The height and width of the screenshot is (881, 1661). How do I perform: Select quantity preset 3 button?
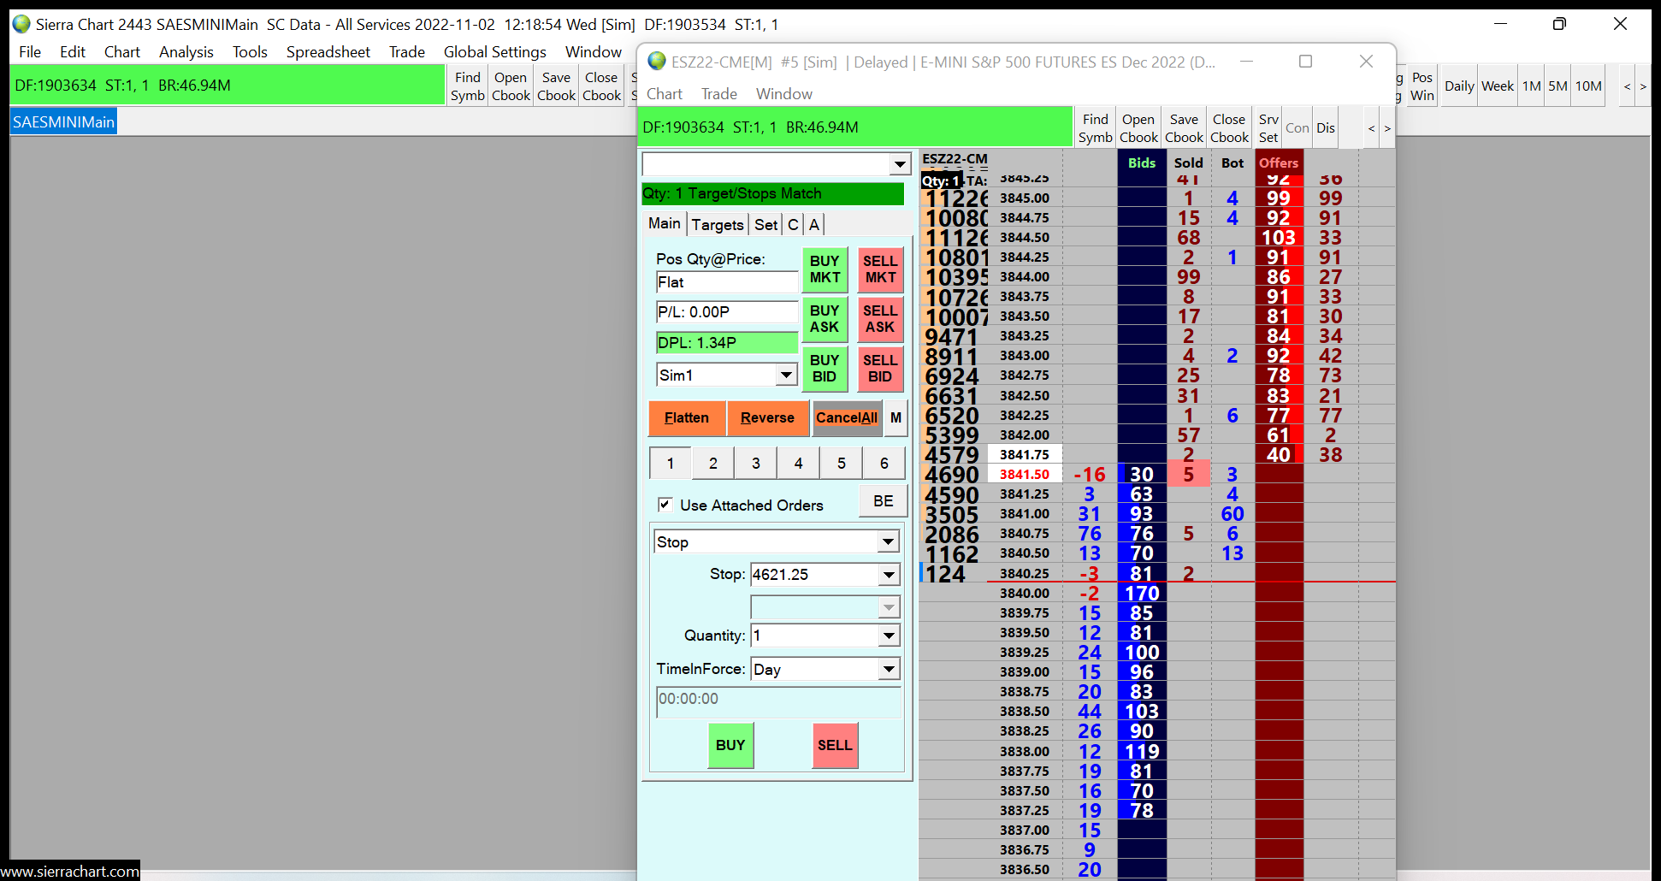click(755, 464)
